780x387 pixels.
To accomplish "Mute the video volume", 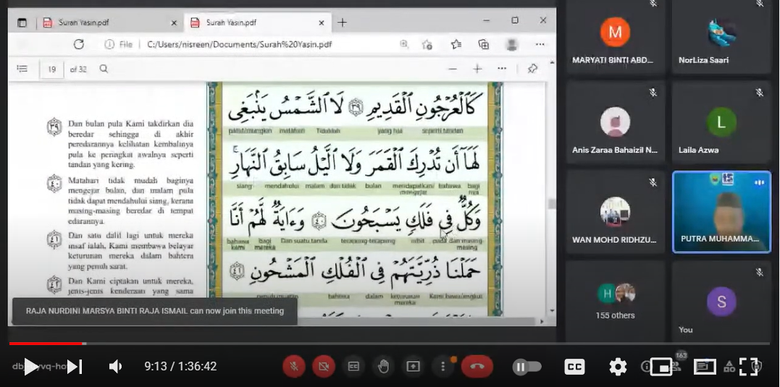I will 115,367.
